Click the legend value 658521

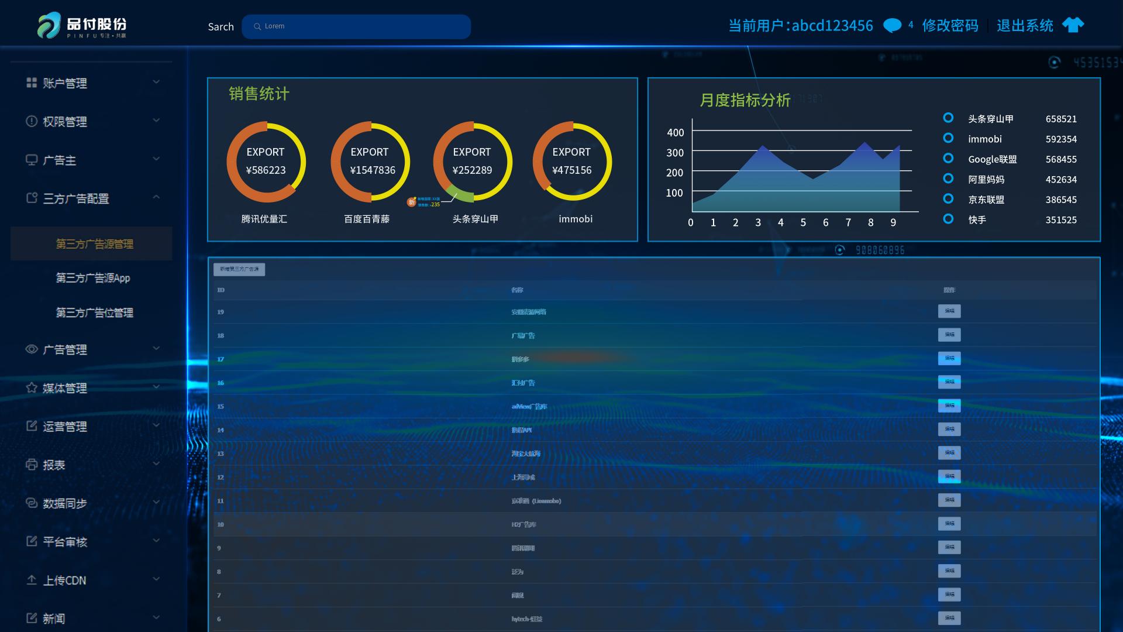[1061, 119]
